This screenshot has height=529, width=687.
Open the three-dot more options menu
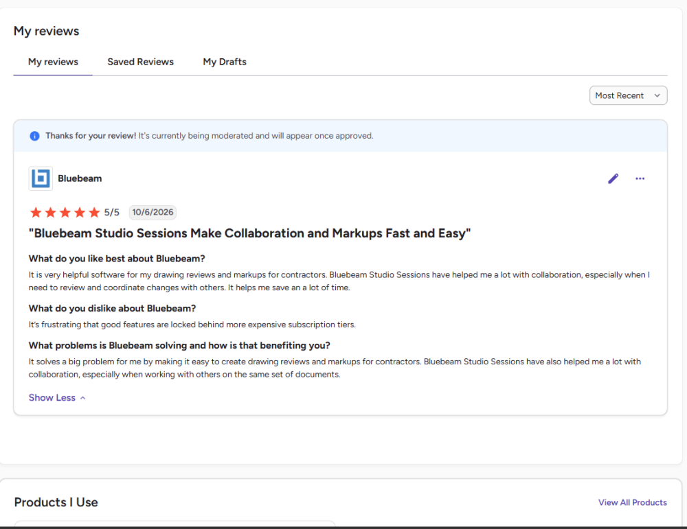(x=640, y=178)
